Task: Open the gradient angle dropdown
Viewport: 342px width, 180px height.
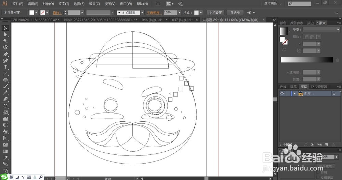Action: coord(319,44)
